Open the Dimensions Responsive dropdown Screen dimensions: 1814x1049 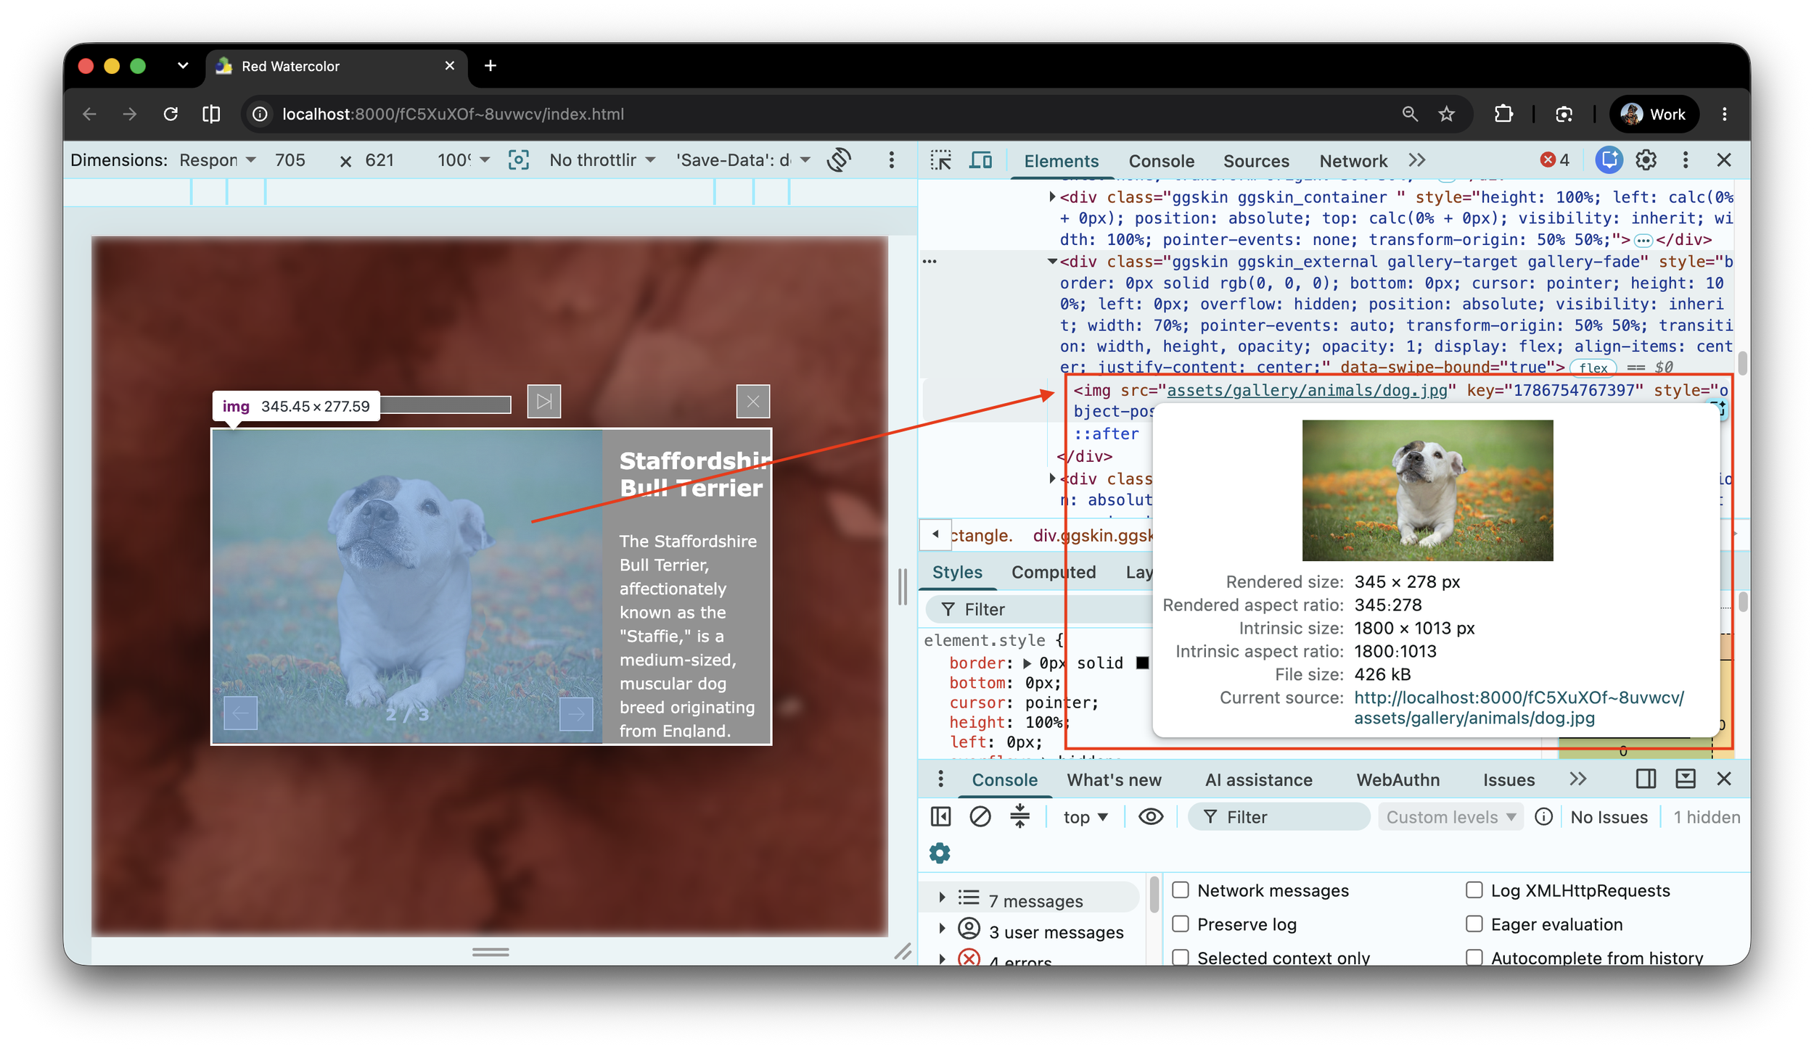point(218,159)
